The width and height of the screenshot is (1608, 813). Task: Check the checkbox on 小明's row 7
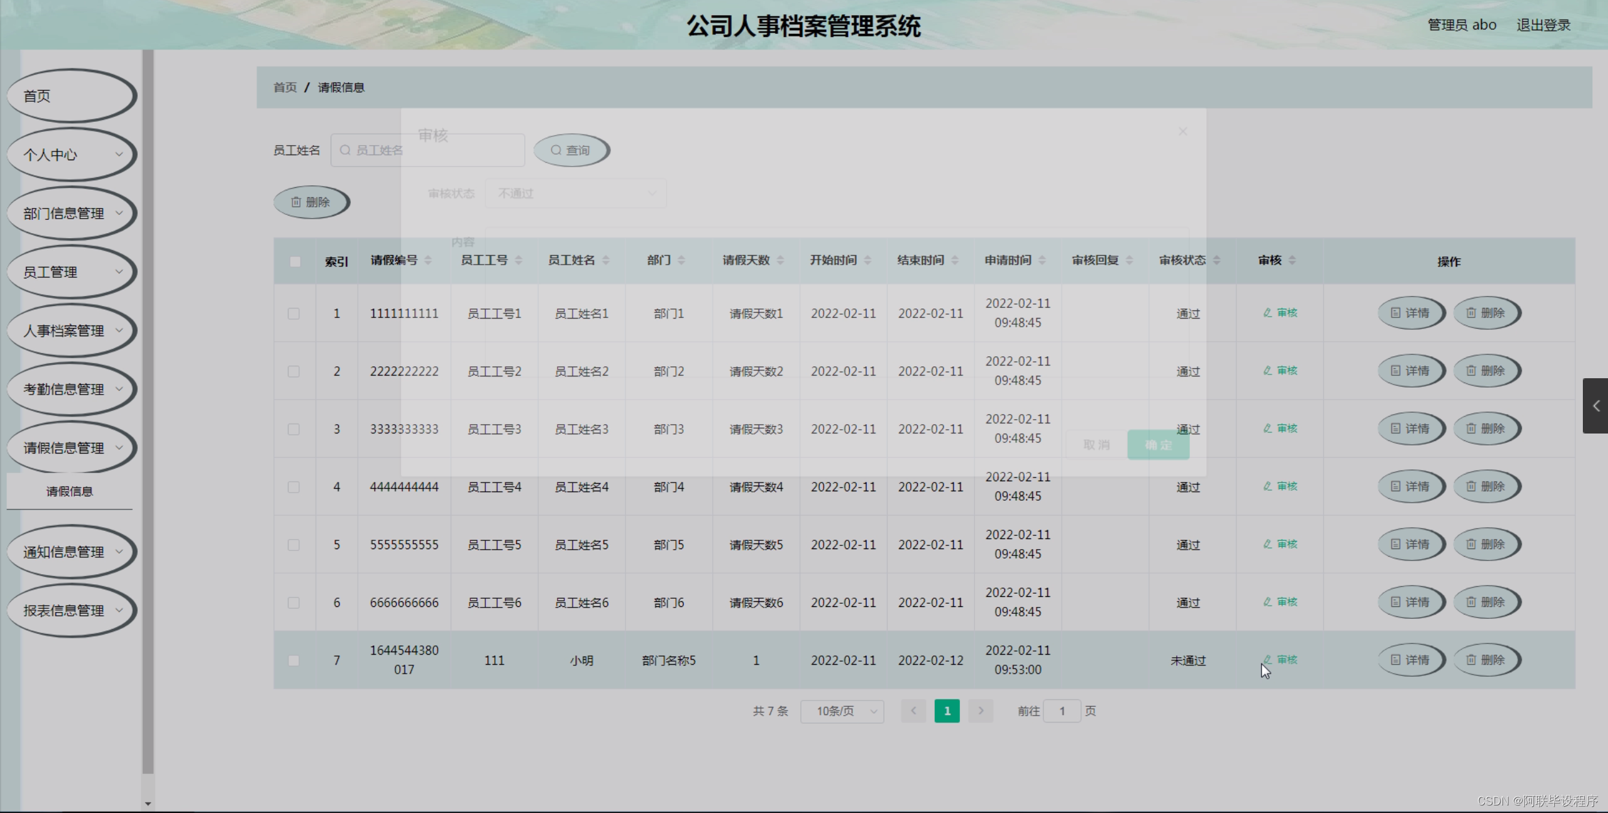[x=294, y=660]
